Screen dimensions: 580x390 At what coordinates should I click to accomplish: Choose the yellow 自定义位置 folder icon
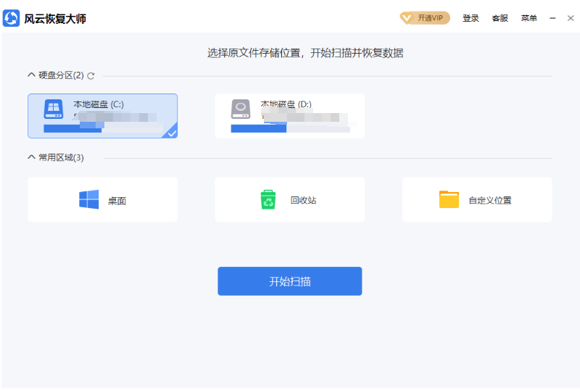[x=449, y=199]
